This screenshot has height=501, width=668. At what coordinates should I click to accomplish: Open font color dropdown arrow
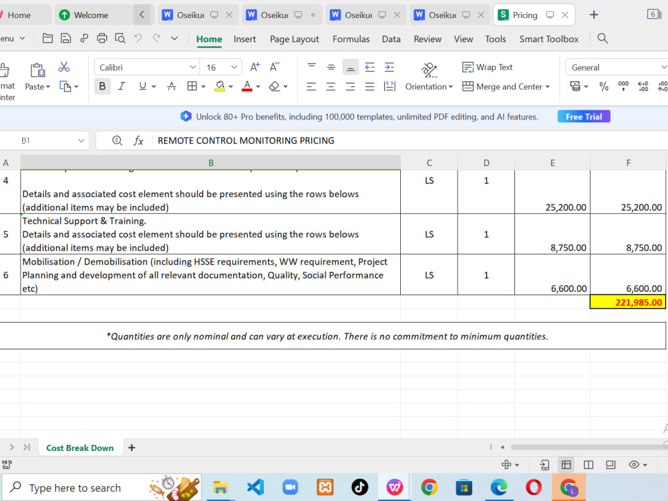point(258,86)
